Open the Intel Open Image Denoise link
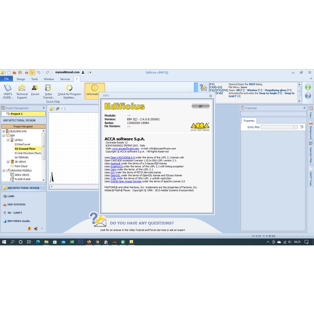 click(126, 181)
